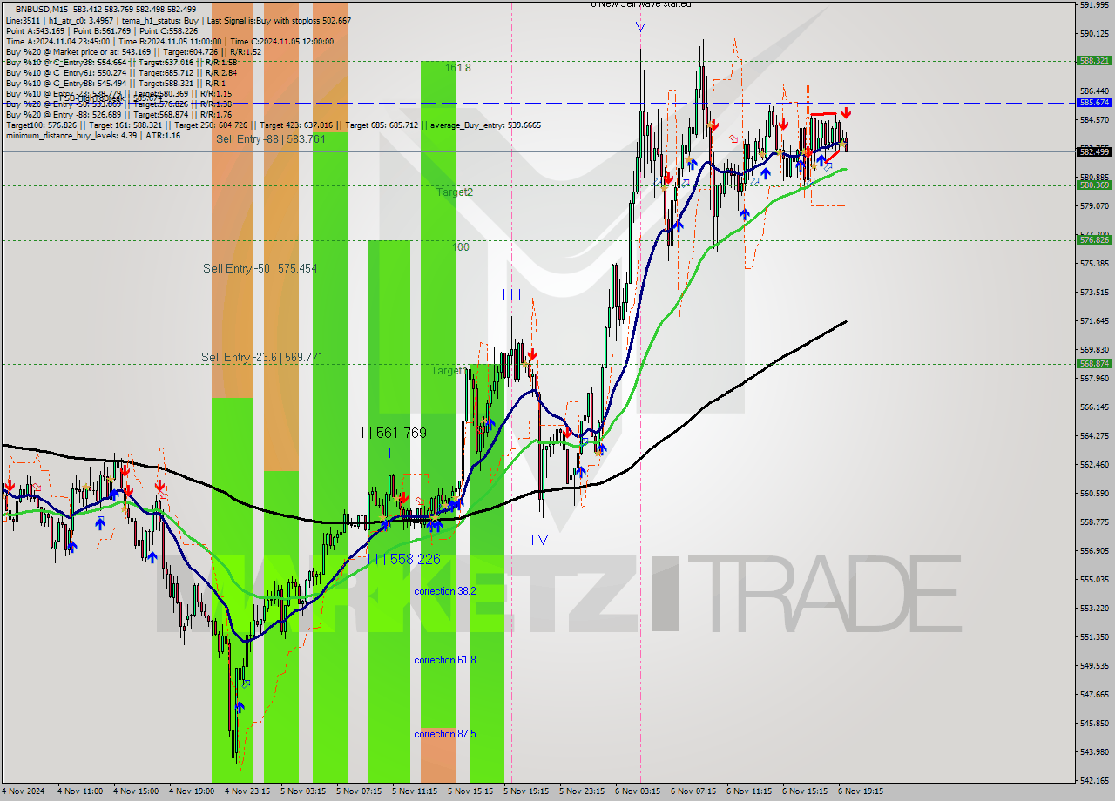The width and height of the screenshot is (1115, 801).
Task: Click the 579.070 price axis label
Action: pos(1094,205)
